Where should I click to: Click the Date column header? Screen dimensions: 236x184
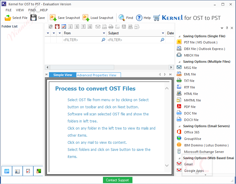[170, 33]
